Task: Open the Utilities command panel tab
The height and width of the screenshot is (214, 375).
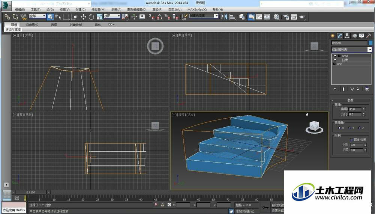Action: pos(369,36)
